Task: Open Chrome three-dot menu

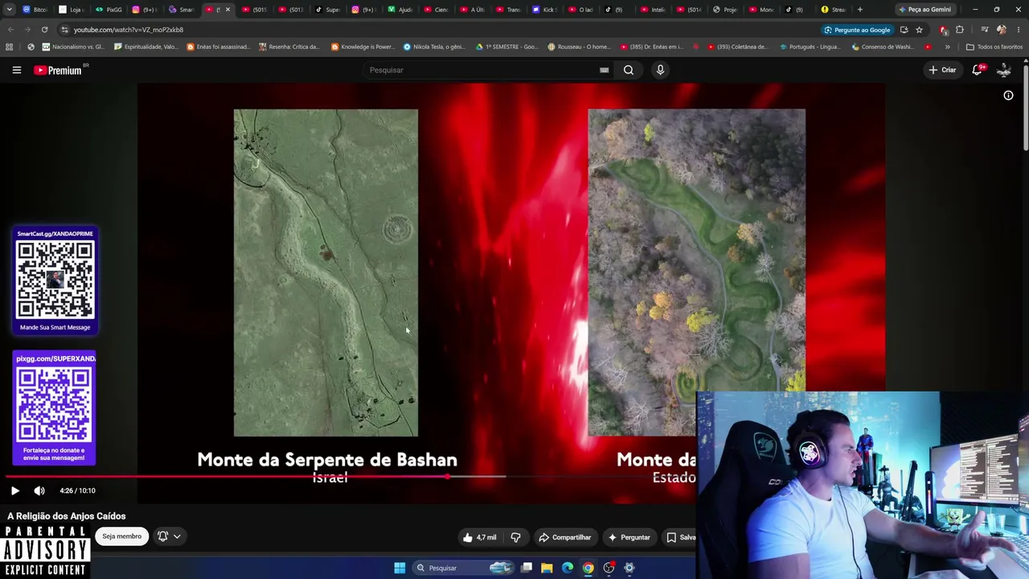Action: click(1017, 30)
